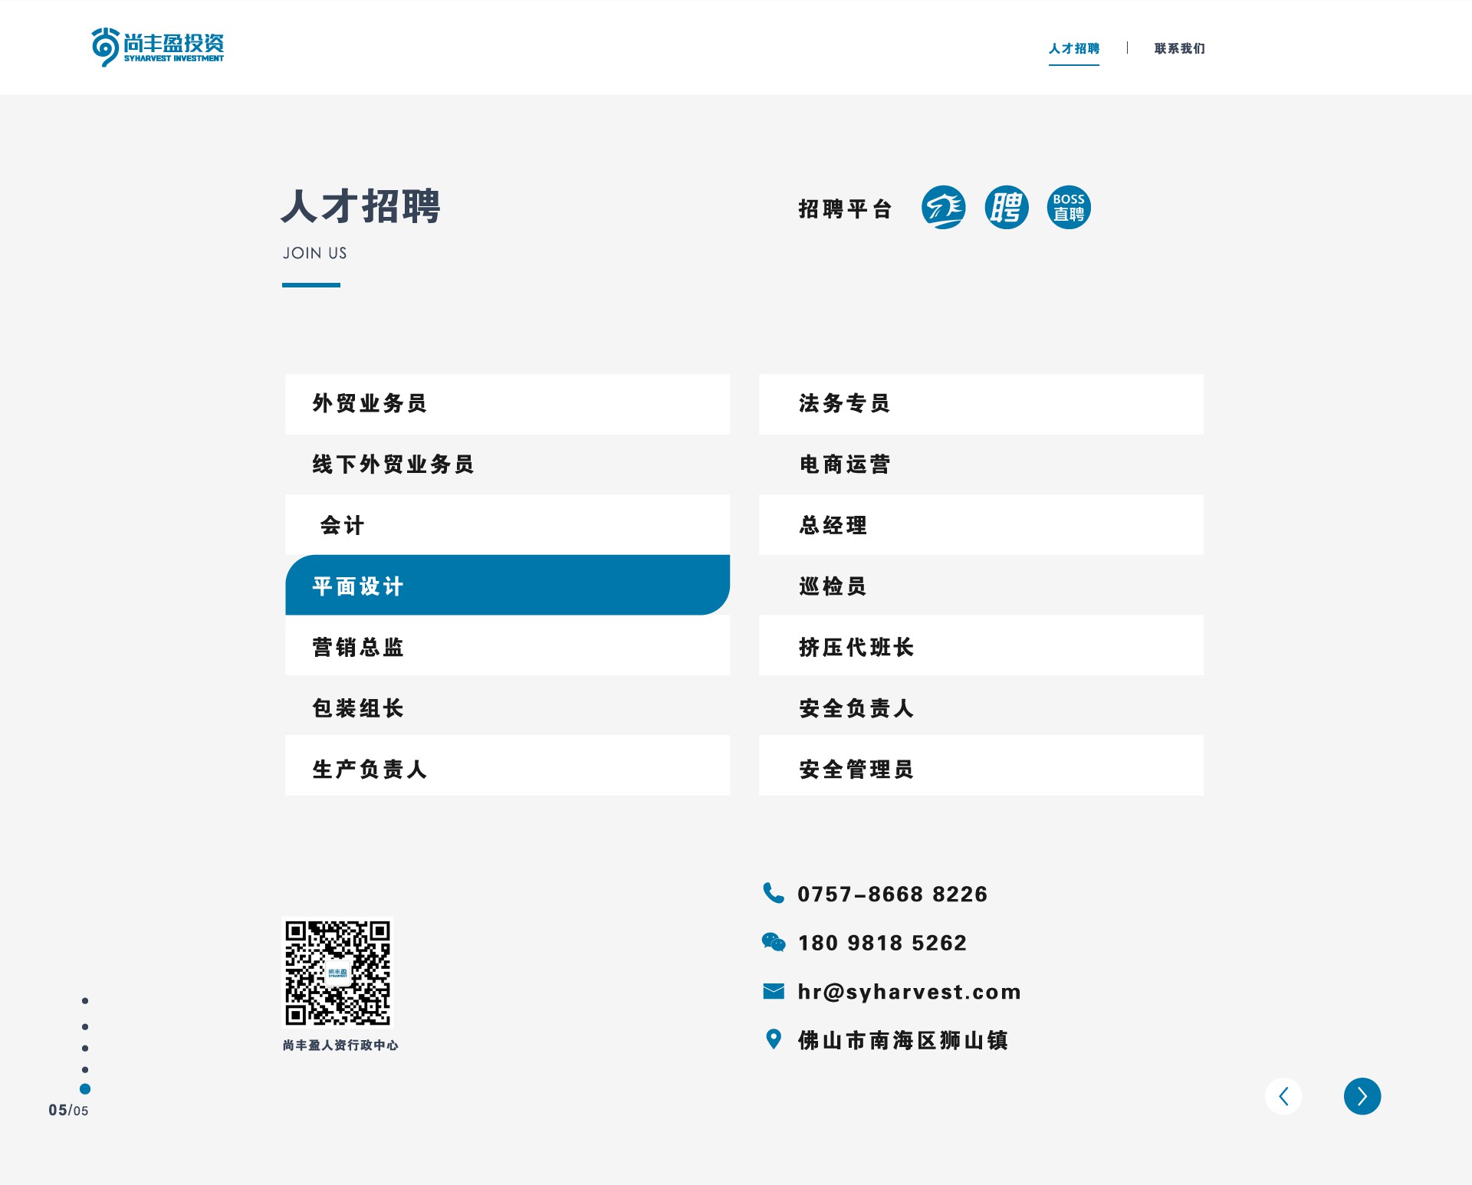1472x1185 pixels.
Task: Click the email envelope icon
Action: pyautogui.click(x=773, y=991)
